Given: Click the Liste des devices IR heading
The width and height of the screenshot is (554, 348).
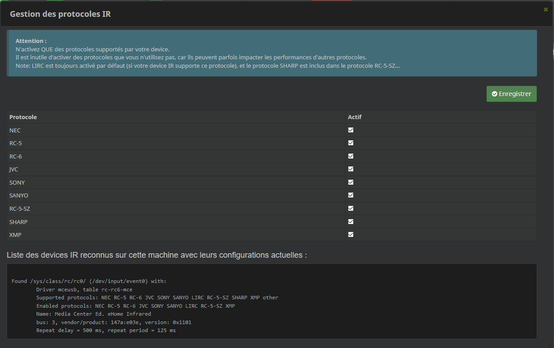Looking at the screenshot, I should coord(157,255).
